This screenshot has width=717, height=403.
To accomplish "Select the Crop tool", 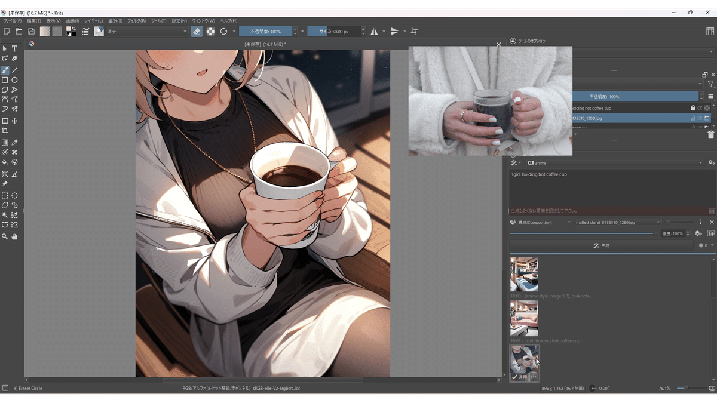I will (5, 131).
